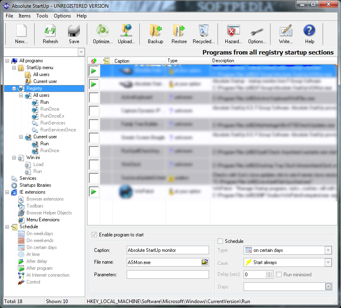Open the Help menu

point(81,16)
